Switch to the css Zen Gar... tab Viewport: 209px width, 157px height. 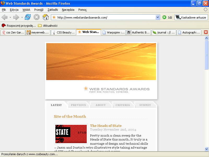13,32
